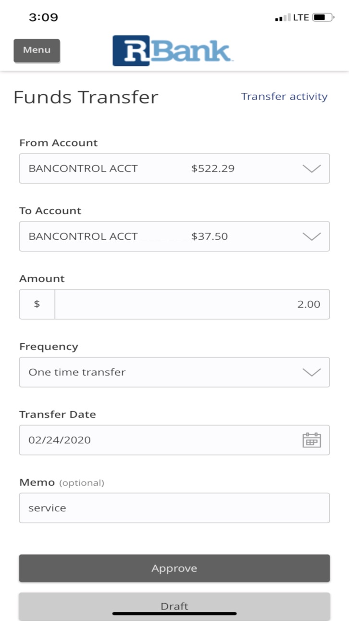Tap the 3:09 clock in status bar
Viewport: 349px width, 621px height.
[43, 18]
